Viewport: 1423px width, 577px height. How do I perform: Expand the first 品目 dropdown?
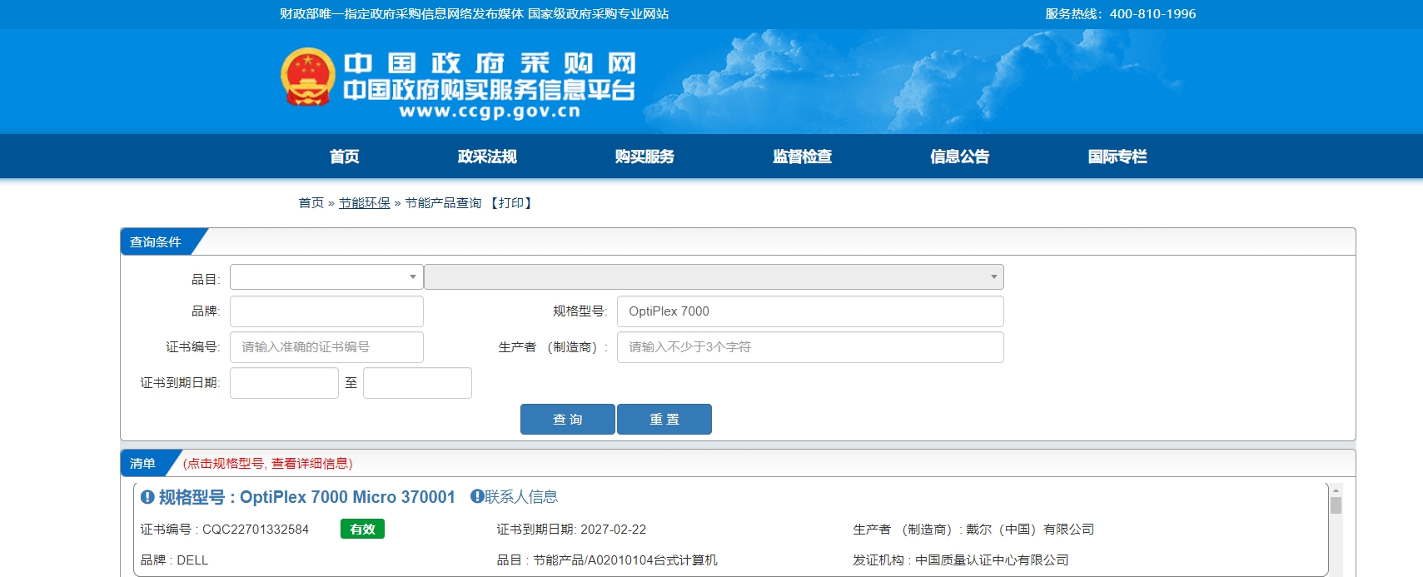(x=326, y=276)
